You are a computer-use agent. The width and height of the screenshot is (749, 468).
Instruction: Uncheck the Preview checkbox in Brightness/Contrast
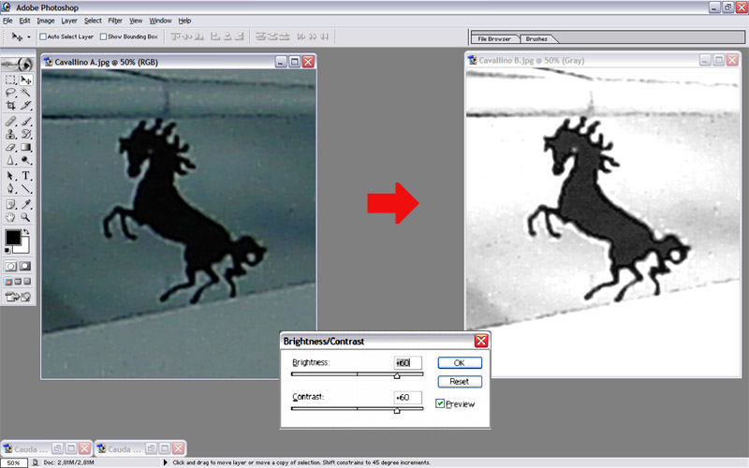[x=440, y=403]
